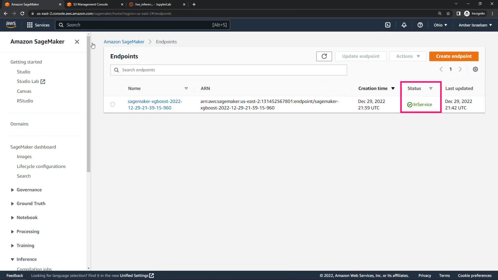Screen dimensions: 498x280
Task: Open Services grid menu
Action: pos(38,25)
